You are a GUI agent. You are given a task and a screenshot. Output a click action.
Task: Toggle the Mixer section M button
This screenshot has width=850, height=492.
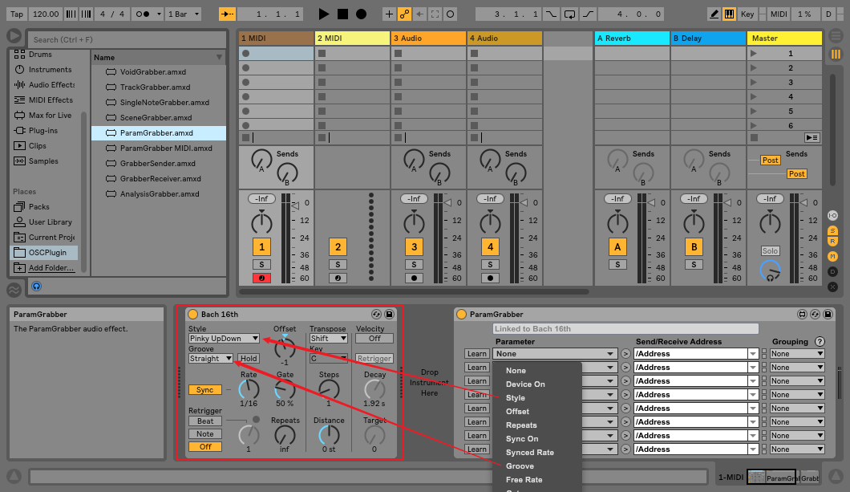[833, 256]
